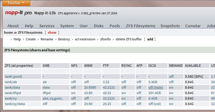Screen dimensions: 215x112
Task: Open tank (pool) properties
Action: tap(13, 76)
